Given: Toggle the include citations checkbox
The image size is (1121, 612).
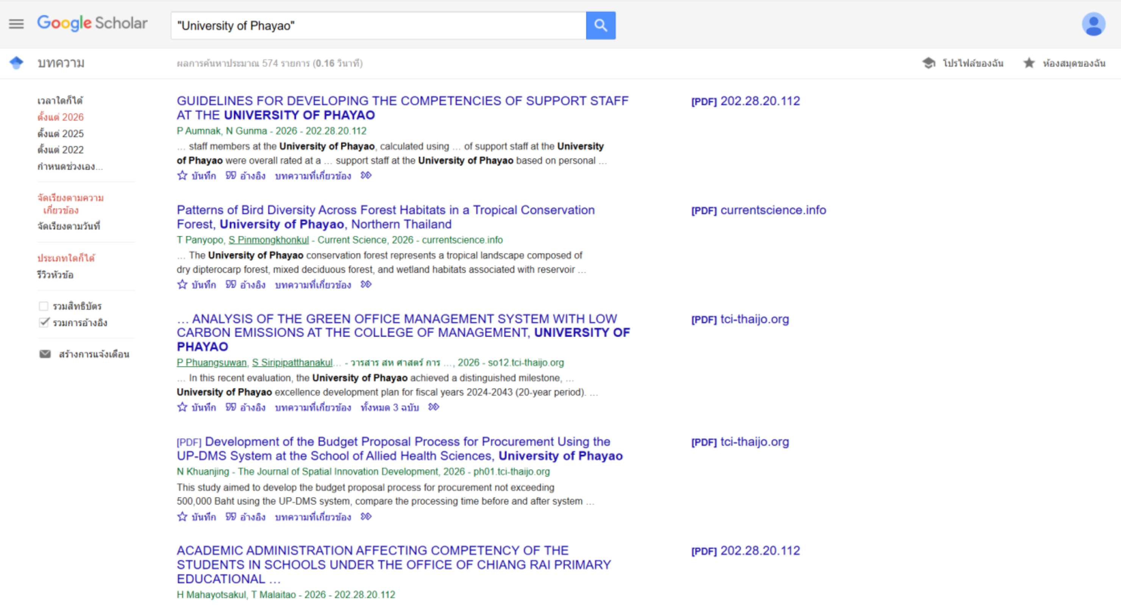Looking at the screenshot, I should click(x=44, y=322).
